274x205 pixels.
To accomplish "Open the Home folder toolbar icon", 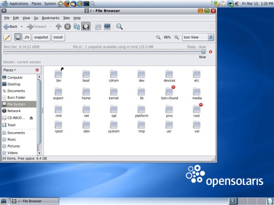I will pyautogui.click(x=98, y=27).
